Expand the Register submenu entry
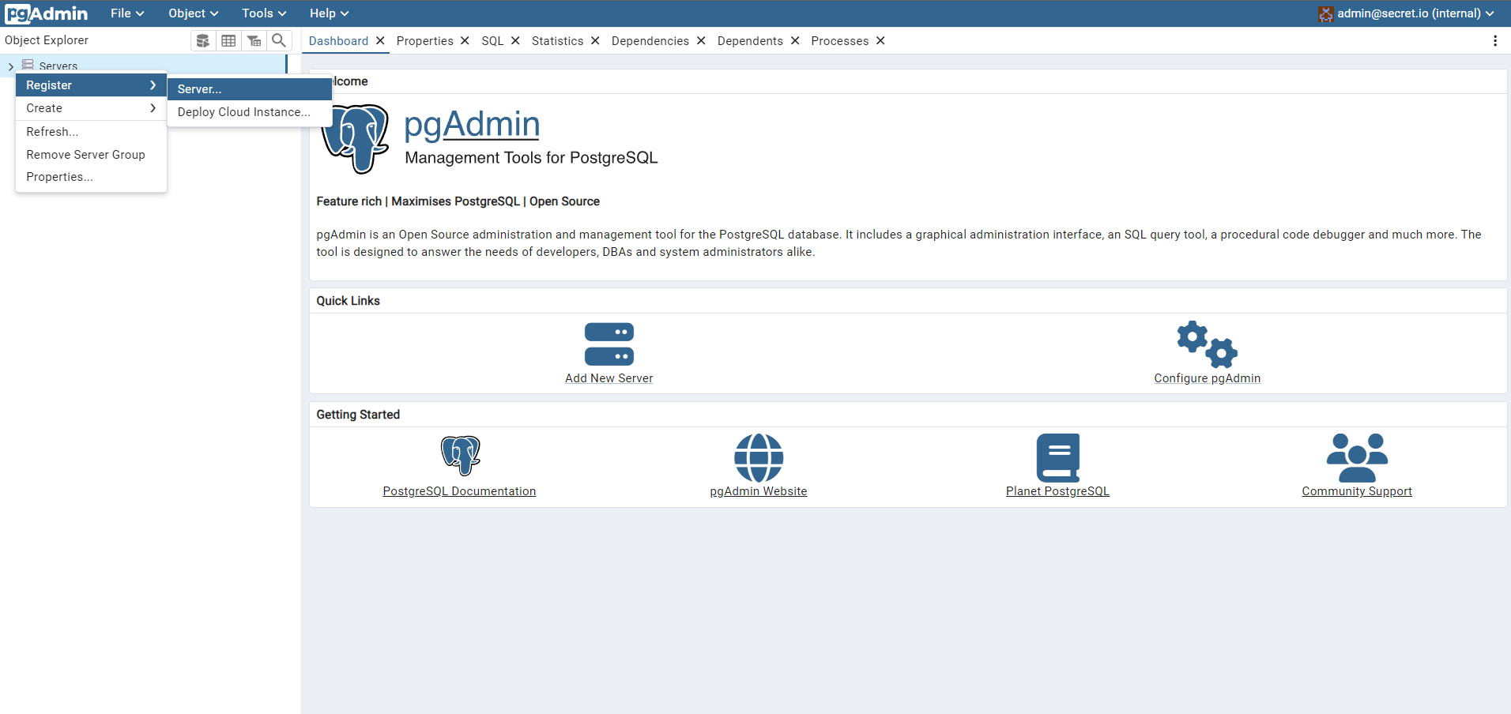The width and height of the screenshot is (1511, 714). pyautogui.click(x=91, y=85)
